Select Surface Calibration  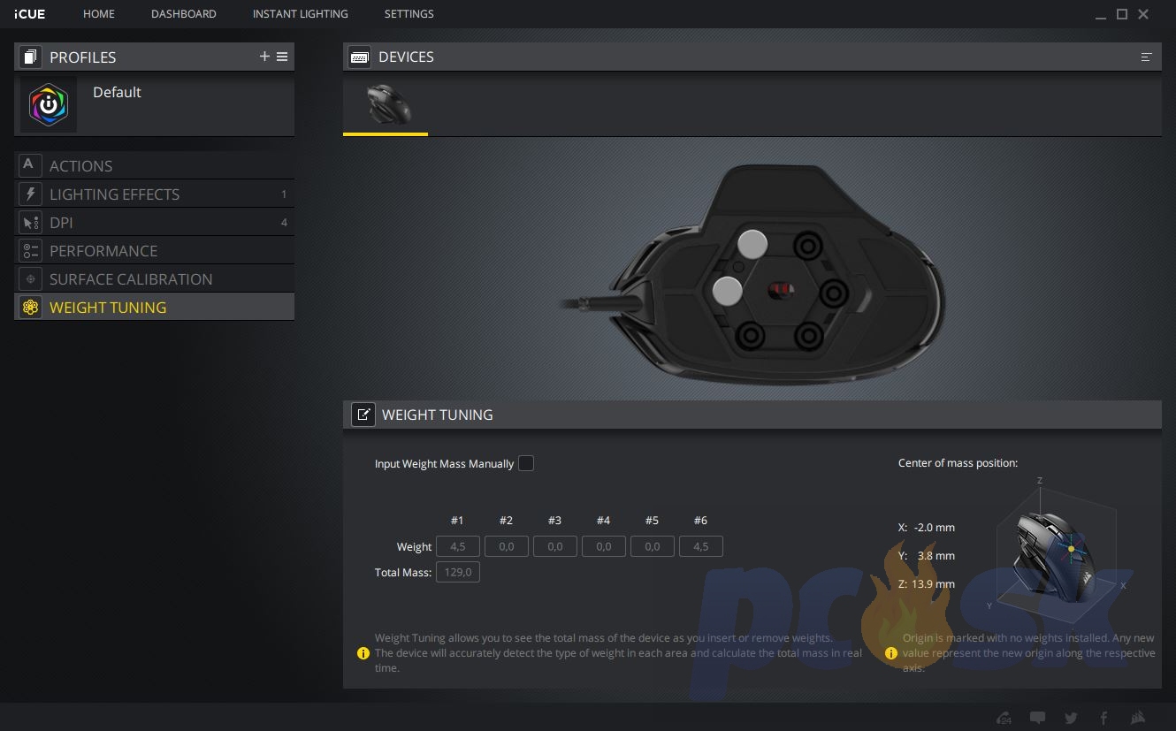(x=131, y=279)
